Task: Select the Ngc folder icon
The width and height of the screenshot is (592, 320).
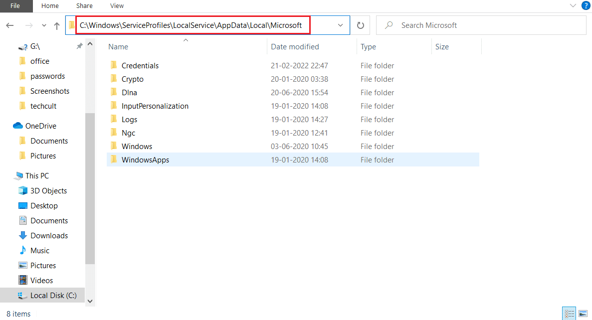Action: (x=114, y=133)
